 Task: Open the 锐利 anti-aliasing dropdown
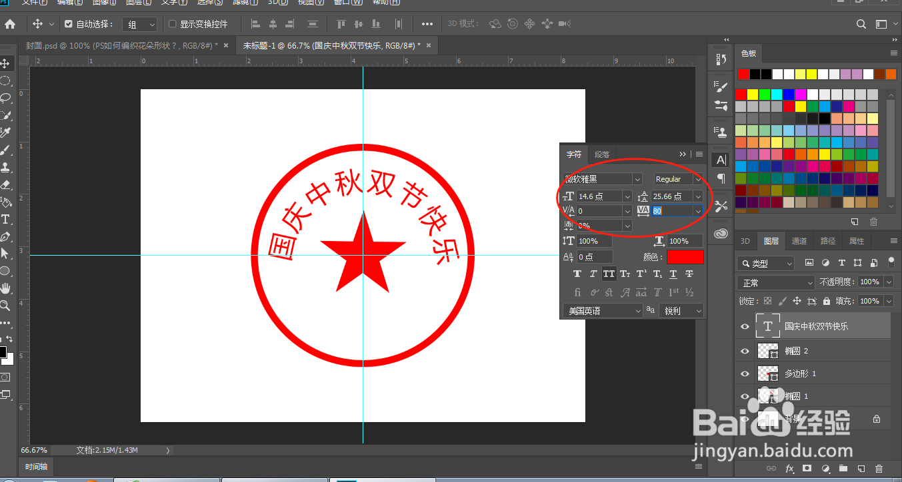(681, 311)
